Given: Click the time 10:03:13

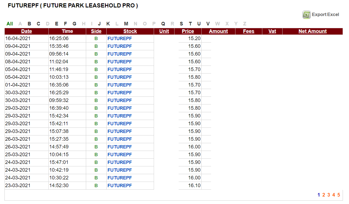Looking at the screenshot, I should [59, 77].
